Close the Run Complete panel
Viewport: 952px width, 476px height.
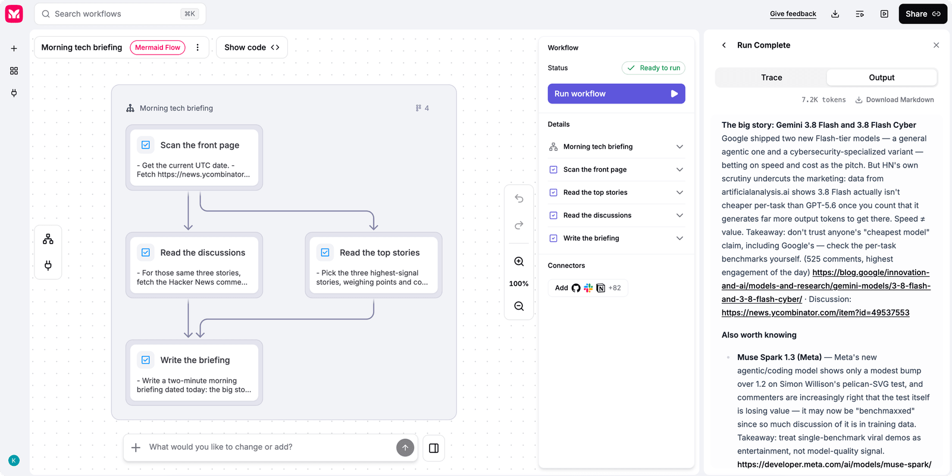[x=936, y=45]
